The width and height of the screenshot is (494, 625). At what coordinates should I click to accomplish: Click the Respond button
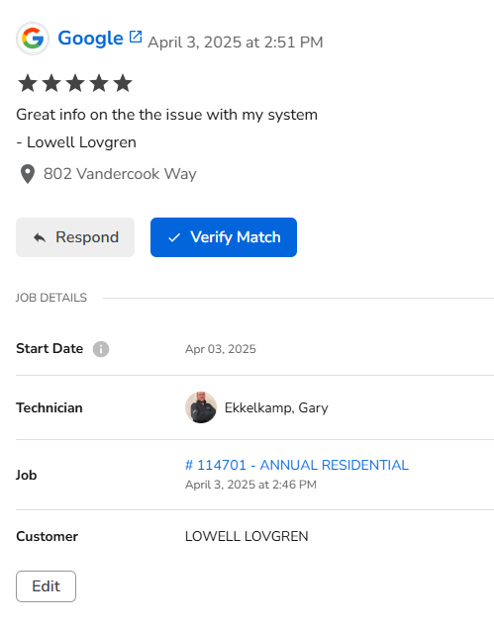(x=75, y=237)
